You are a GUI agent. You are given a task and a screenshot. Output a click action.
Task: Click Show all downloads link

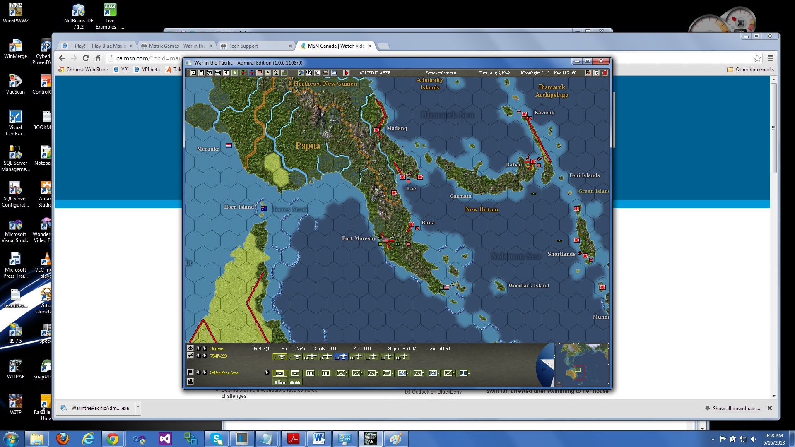point(736,409)
